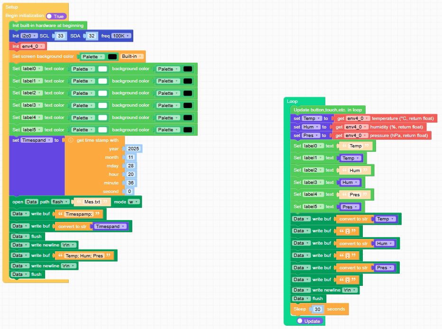
Task: Click the Mes.txt file name text
Action: click(92, 202)
